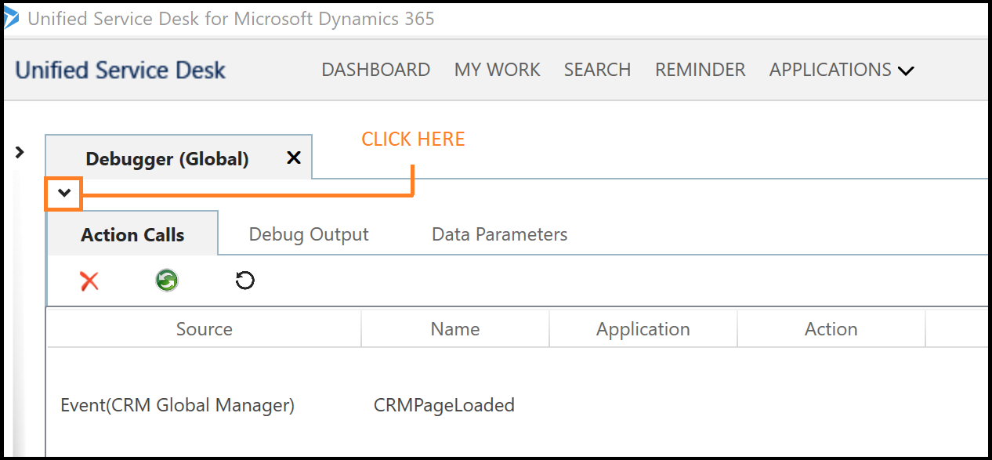992x460 pixels.
Task: Click the highlighted chevron below the Debugger tab
Action: click(63, 193)
